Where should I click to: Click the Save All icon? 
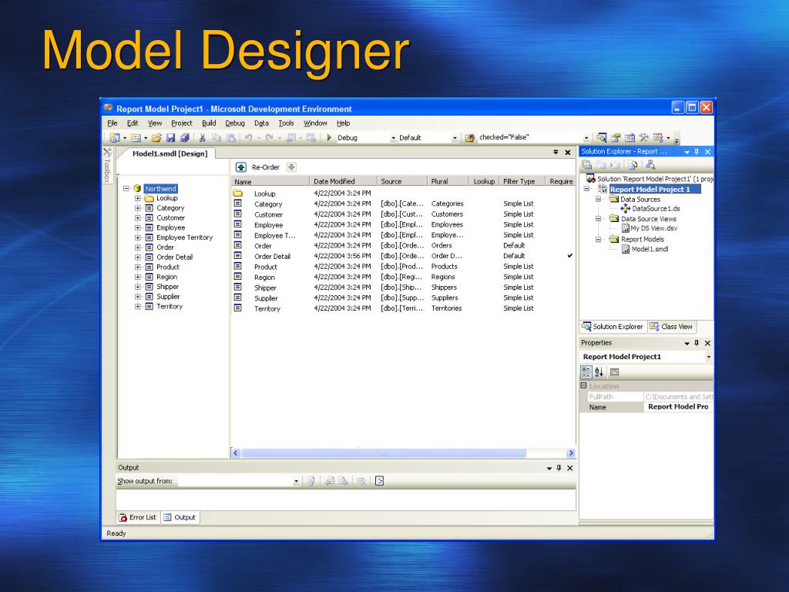(x=185, y=137)
